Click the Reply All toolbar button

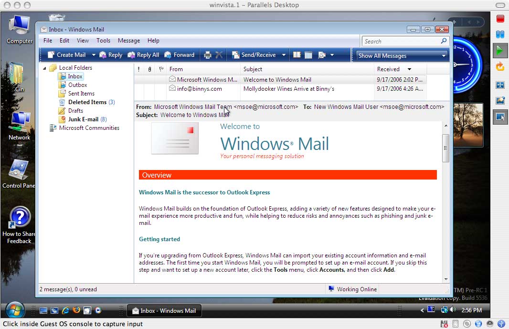click(143, 55)
